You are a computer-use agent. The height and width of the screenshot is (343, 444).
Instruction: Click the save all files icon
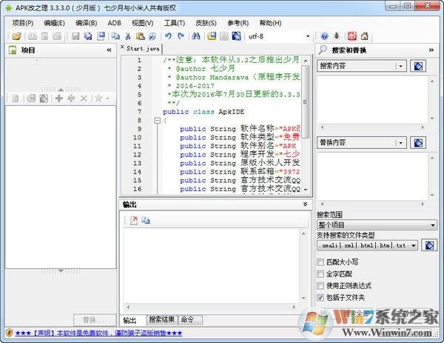(88, 36)
